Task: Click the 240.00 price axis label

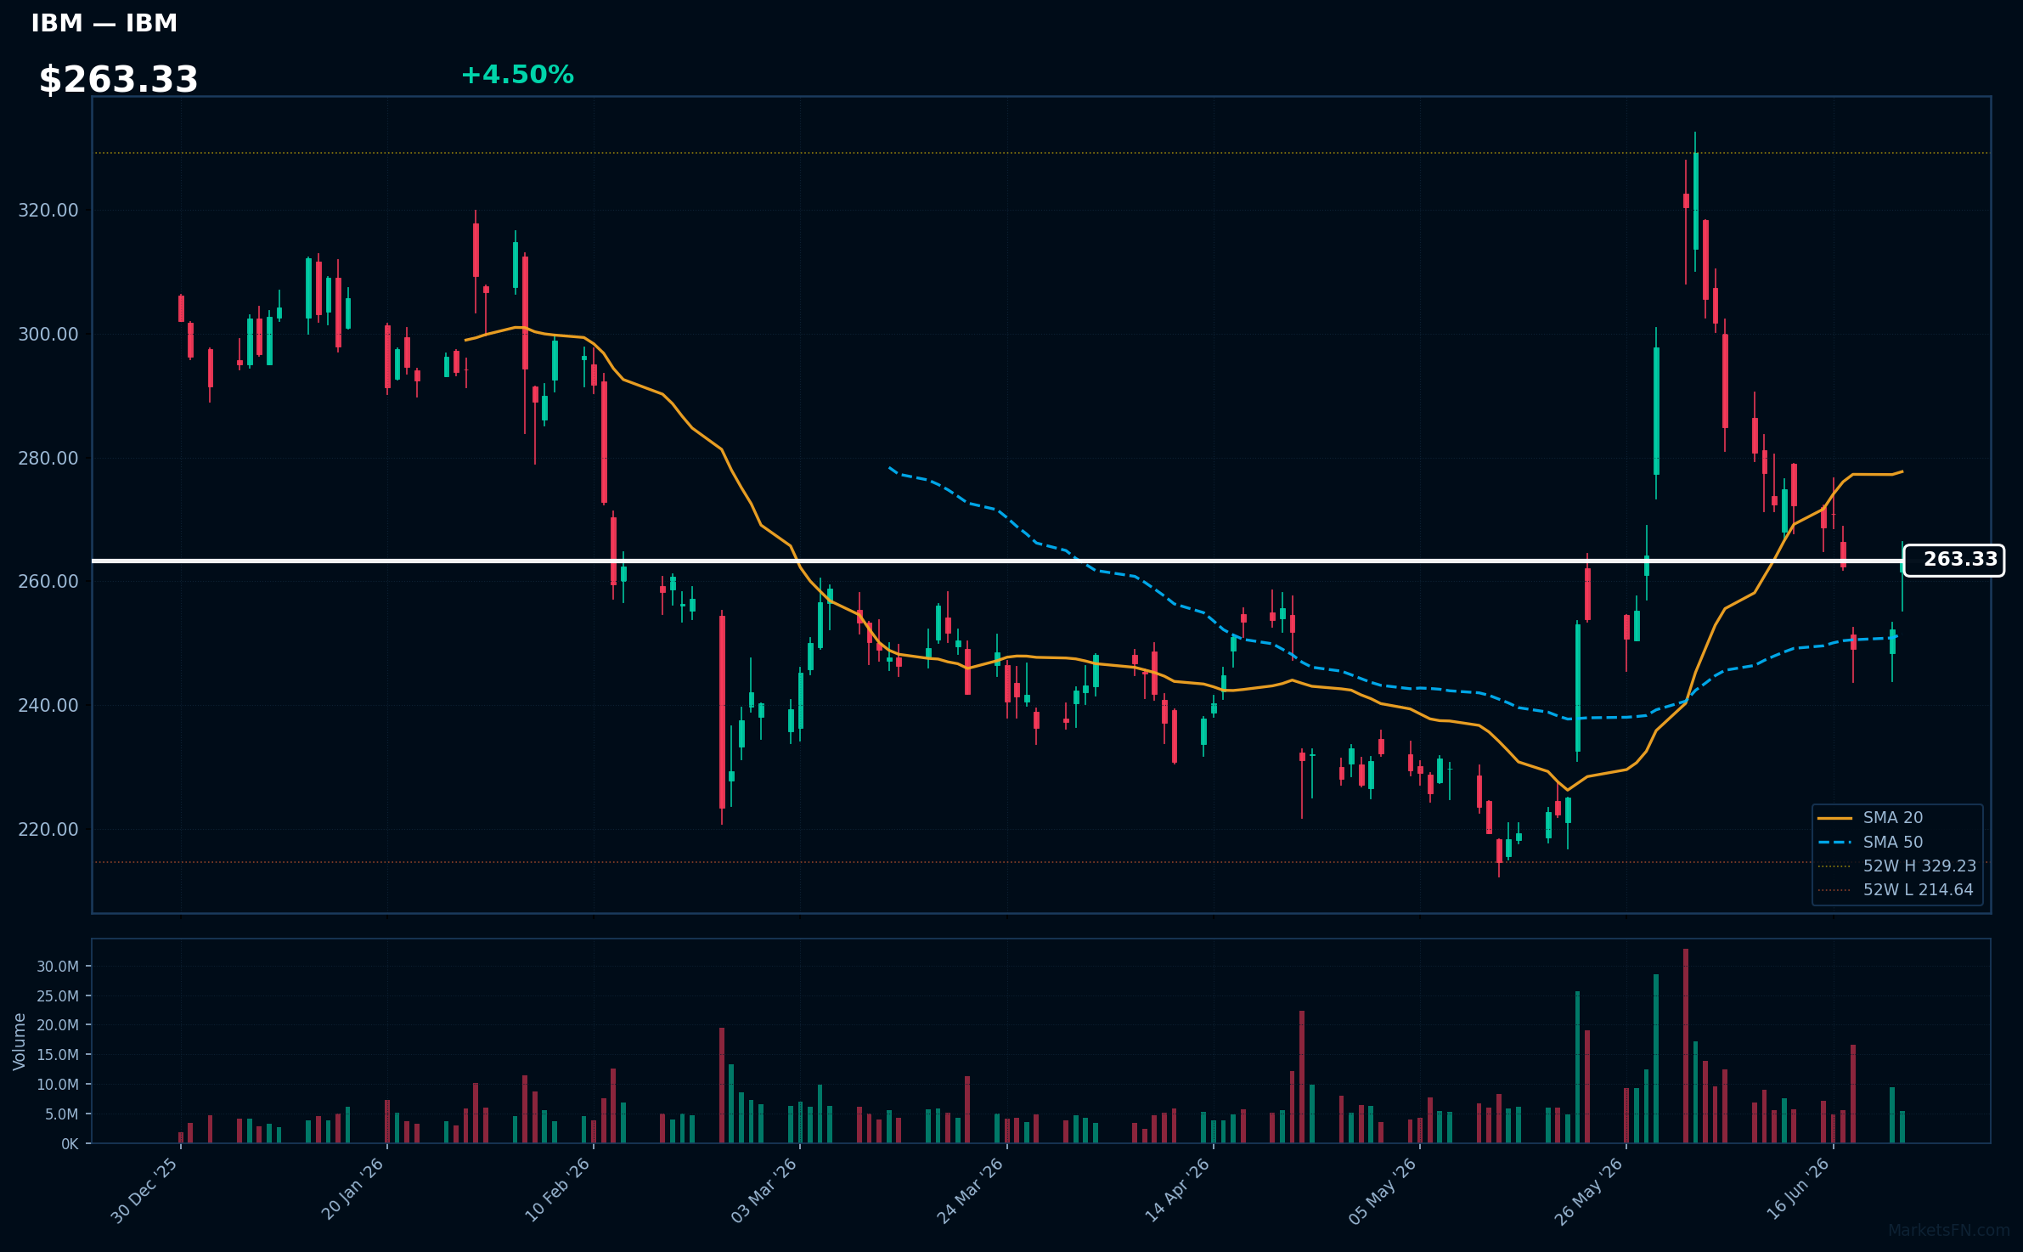Action: point(48,706)
